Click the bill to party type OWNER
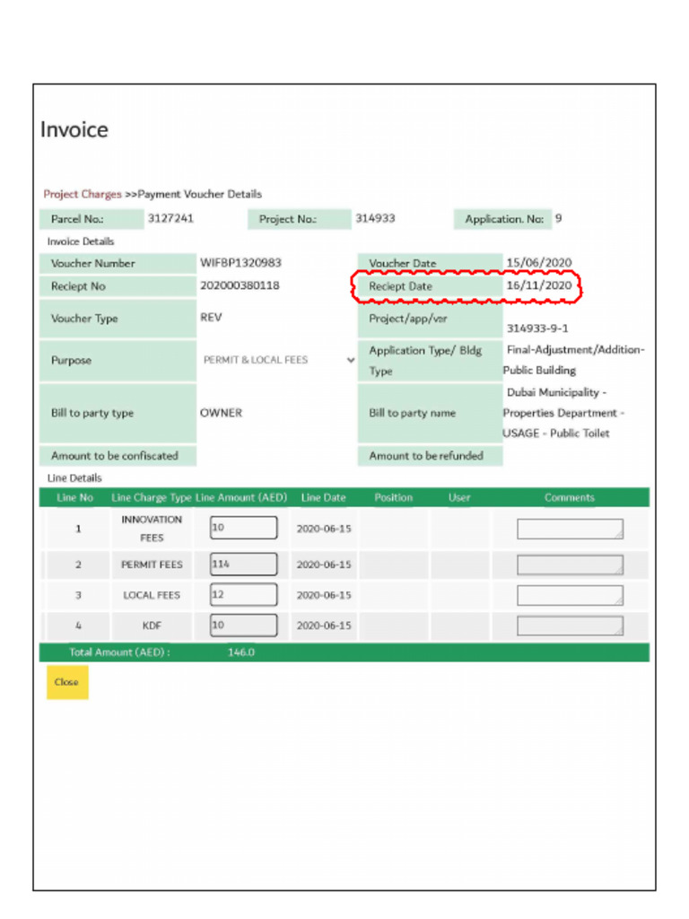 click(221, 413)
